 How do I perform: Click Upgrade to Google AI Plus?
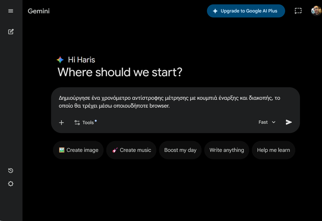pos(245,11)
